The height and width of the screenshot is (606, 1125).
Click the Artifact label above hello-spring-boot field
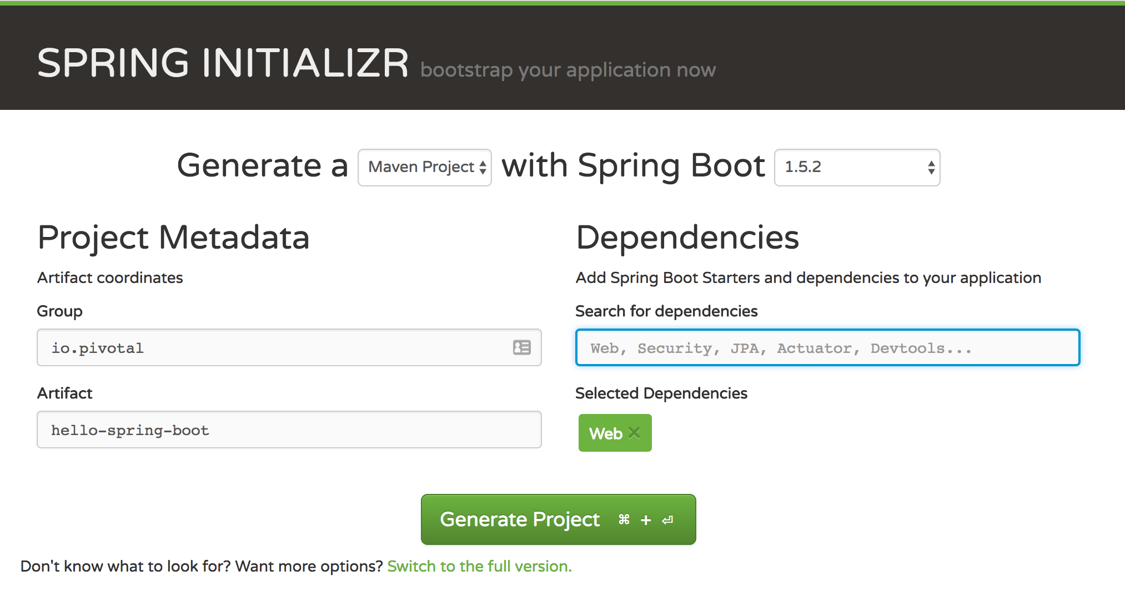[64, 393]
